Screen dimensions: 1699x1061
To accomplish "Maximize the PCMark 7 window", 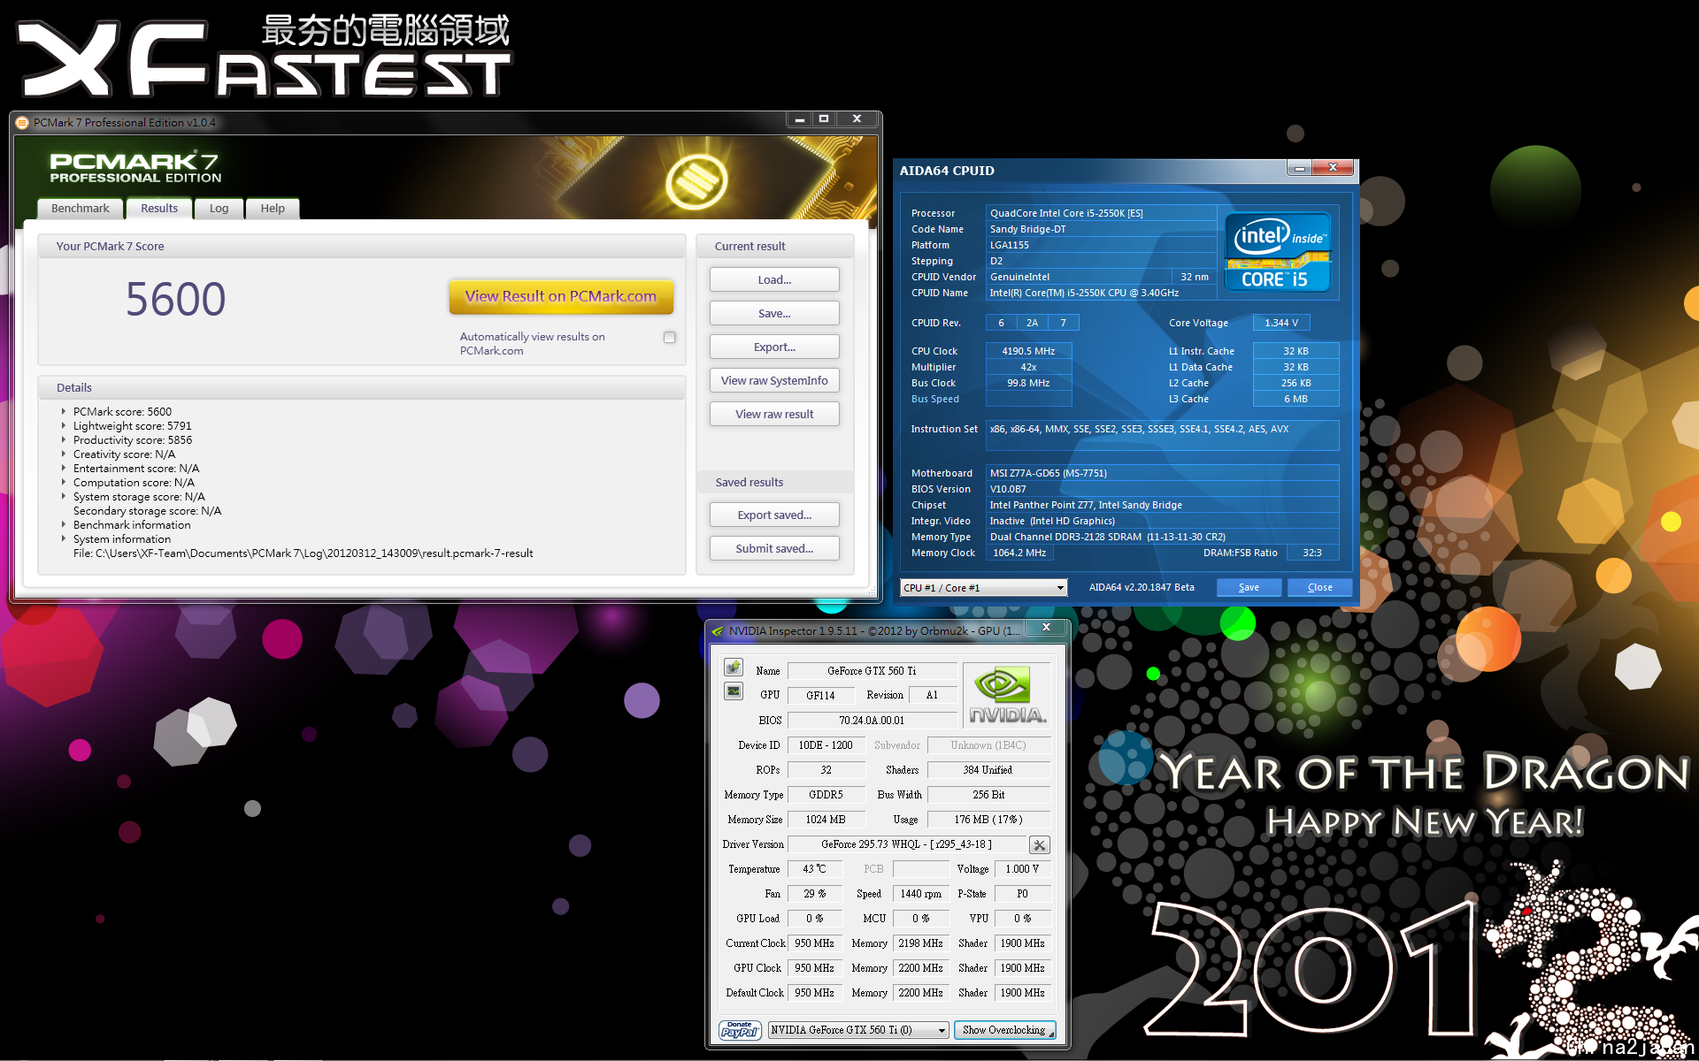I will (x=824, y=118).
